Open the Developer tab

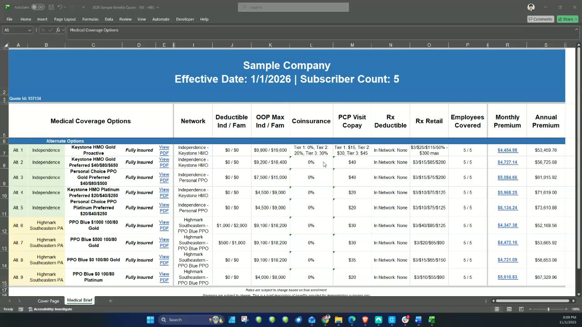pyautogui.click(x=185, y=19)
